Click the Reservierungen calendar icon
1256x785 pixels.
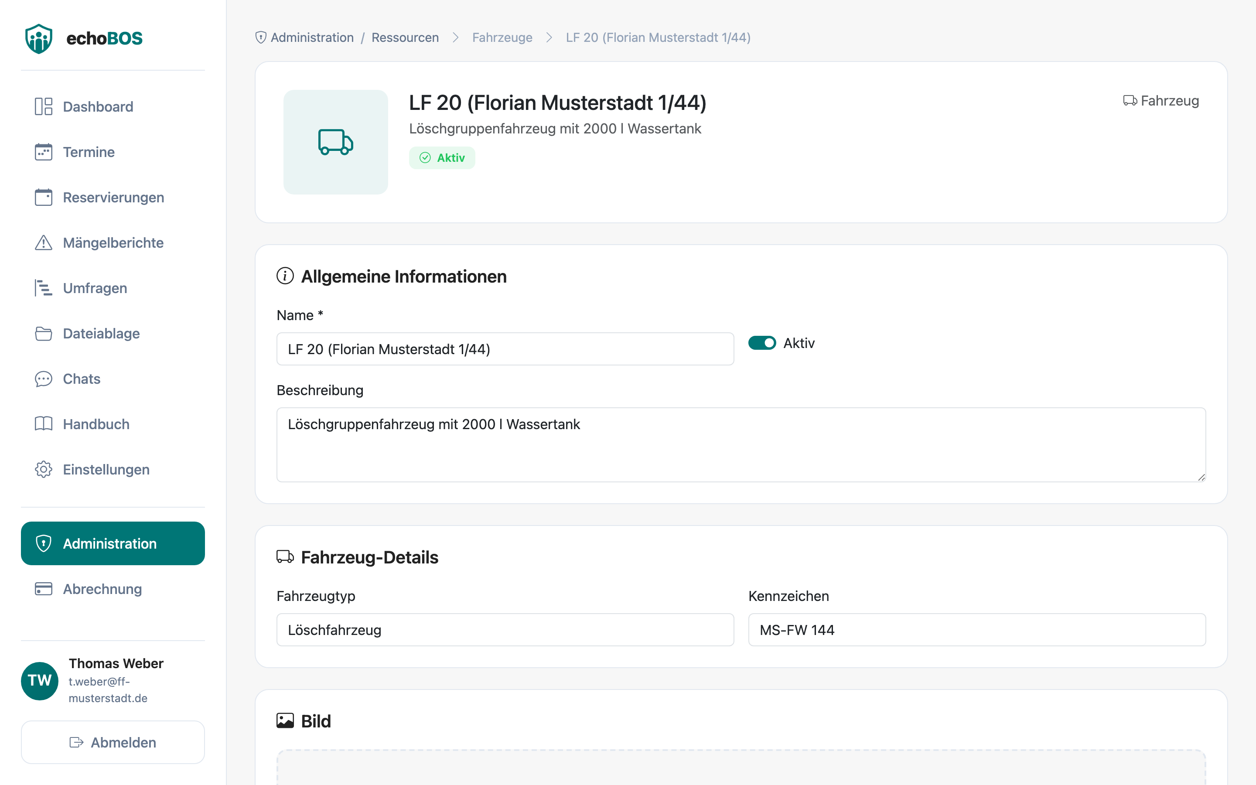tap(44, 197)
